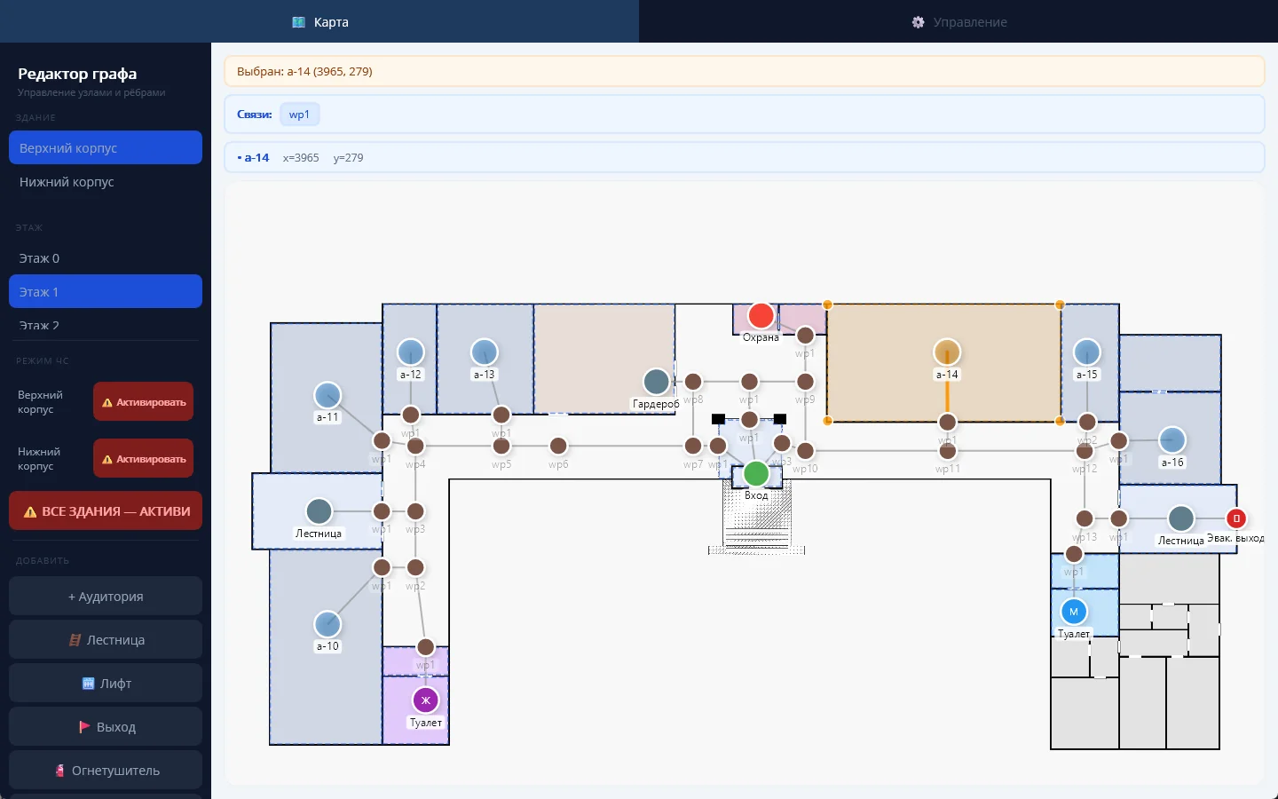Select waypoint node wp5
This screenshot has width=1278, height=799.
pos(501,446)
